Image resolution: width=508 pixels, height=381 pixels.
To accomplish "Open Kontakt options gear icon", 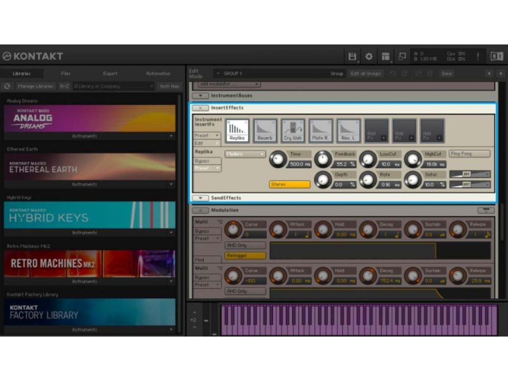I will coord(369,56).
